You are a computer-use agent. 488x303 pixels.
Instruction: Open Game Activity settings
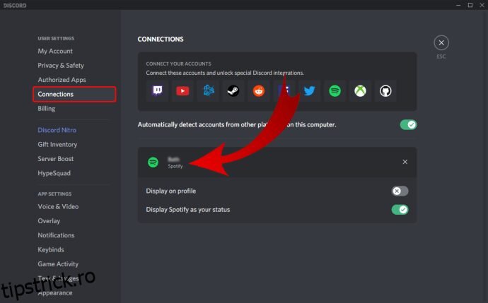tap(58, 264)
